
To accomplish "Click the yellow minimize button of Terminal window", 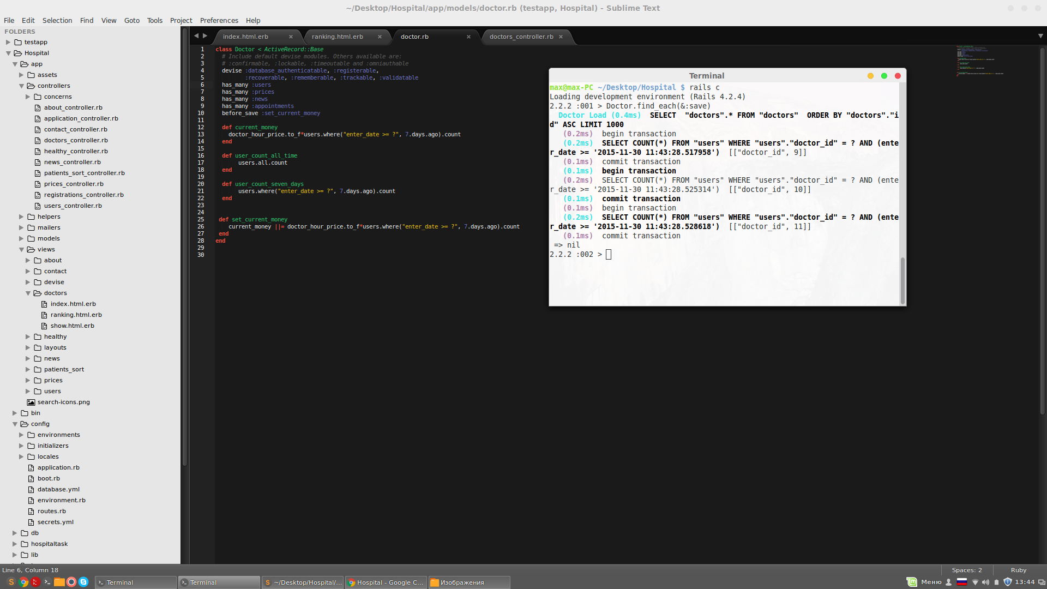I will pyautogui.click(x=870, y=76).
